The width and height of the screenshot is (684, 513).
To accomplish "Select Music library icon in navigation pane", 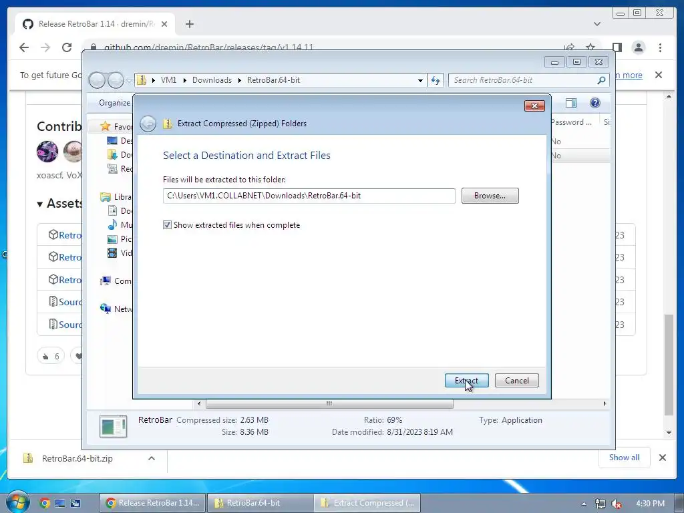I will 112,224.
